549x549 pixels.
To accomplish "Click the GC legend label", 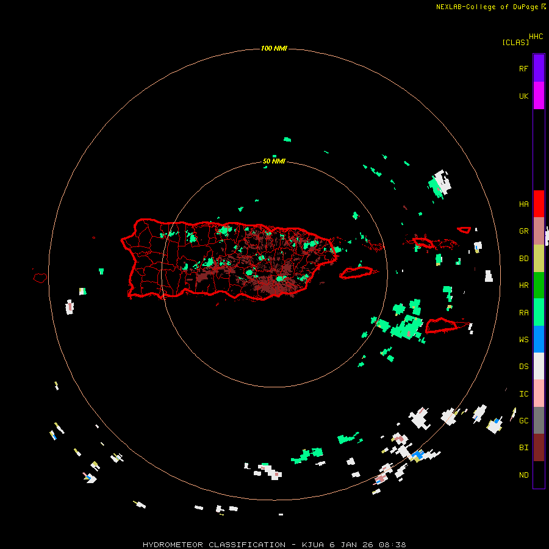I will 523,421.
